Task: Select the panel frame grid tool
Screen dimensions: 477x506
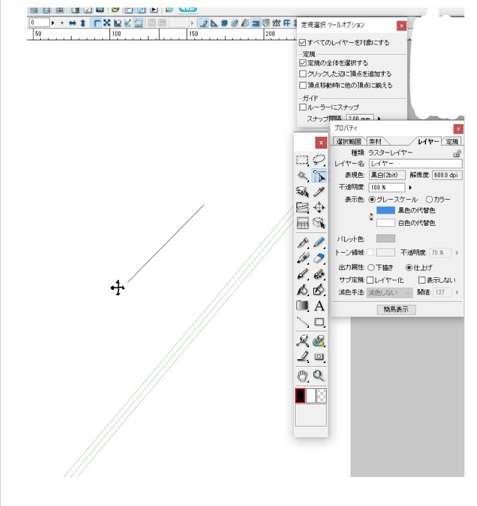Action: pyautogui.click(x=302, y=223)
